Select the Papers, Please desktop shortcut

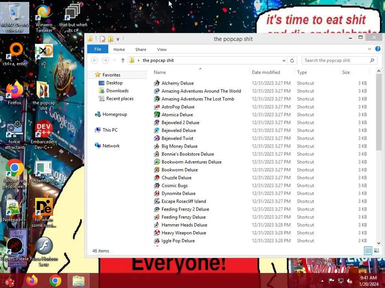[x=15, y=249]
